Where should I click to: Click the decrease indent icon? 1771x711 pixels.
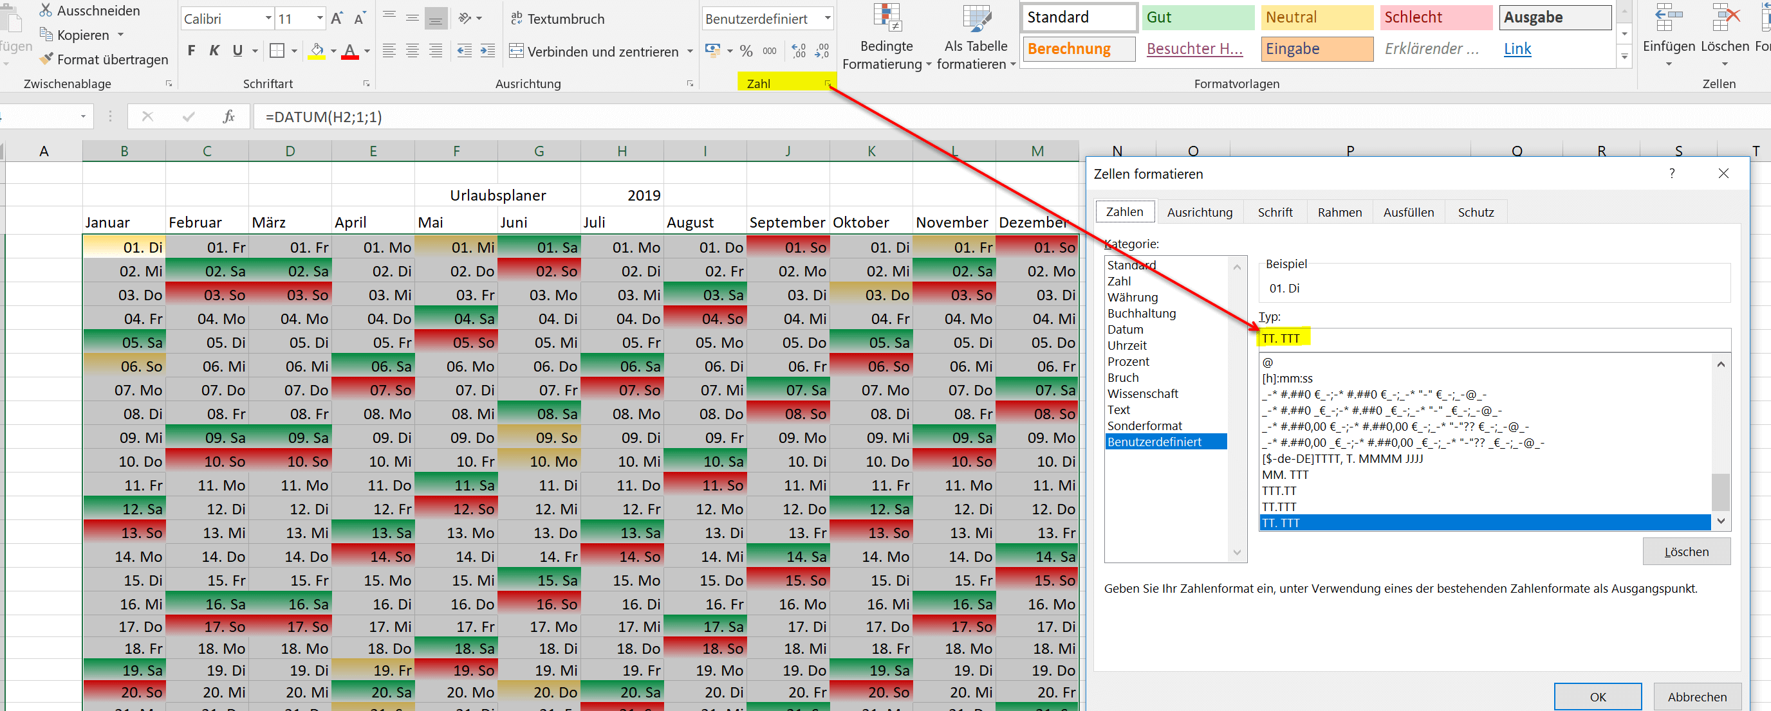click(465, 50)
